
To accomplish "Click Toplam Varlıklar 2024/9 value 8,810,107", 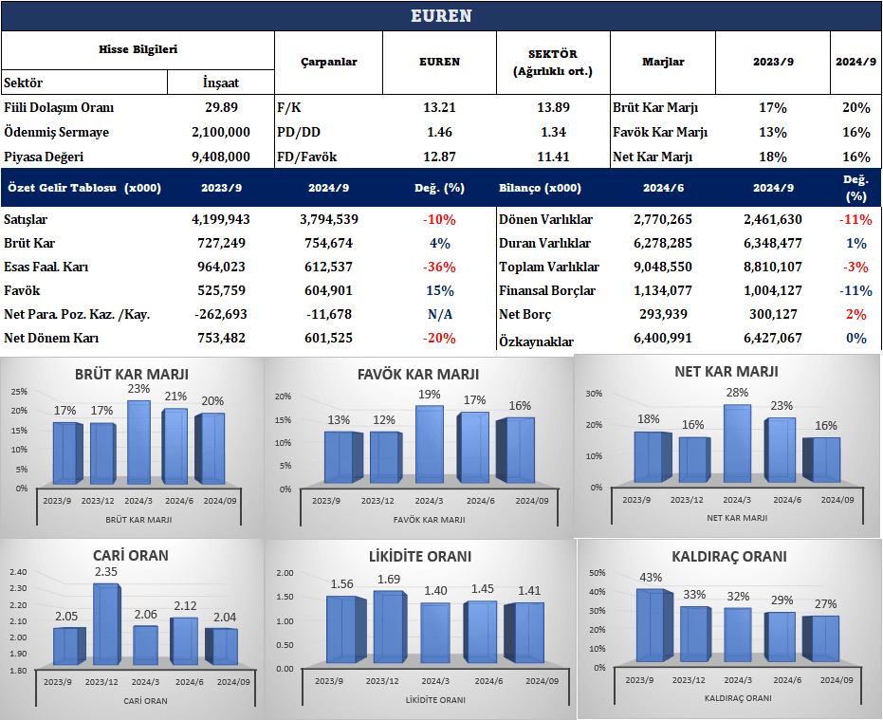I will point(773,268).
